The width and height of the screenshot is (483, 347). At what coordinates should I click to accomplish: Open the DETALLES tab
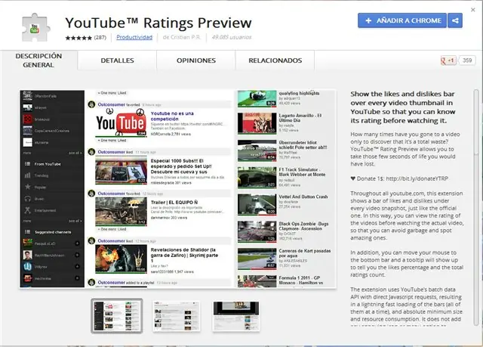pos(117,60)
